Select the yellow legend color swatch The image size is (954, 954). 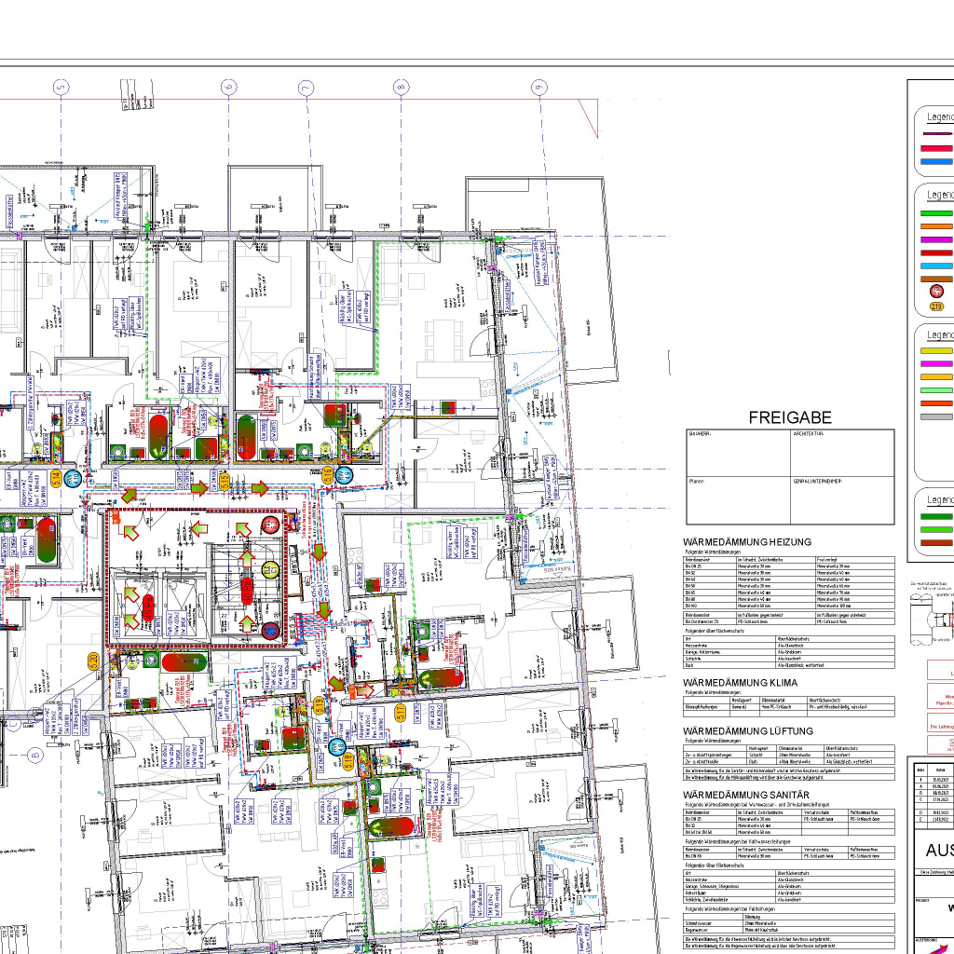click(936, 349)
